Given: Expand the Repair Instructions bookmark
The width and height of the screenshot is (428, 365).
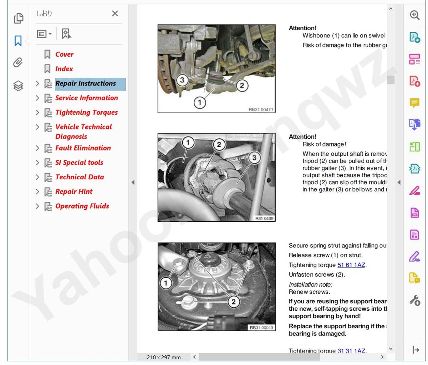Looking at the screenshot, I should point(37,83).
